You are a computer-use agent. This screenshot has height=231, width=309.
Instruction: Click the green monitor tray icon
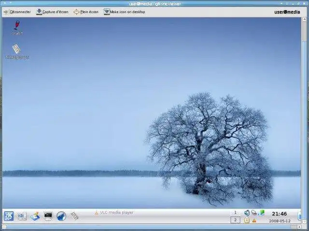(x=261, y=213)
